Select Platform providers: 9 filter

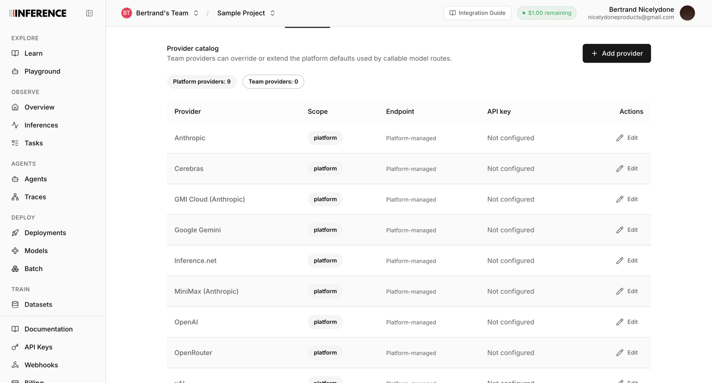pyautogui.click(x=202, y=81)
